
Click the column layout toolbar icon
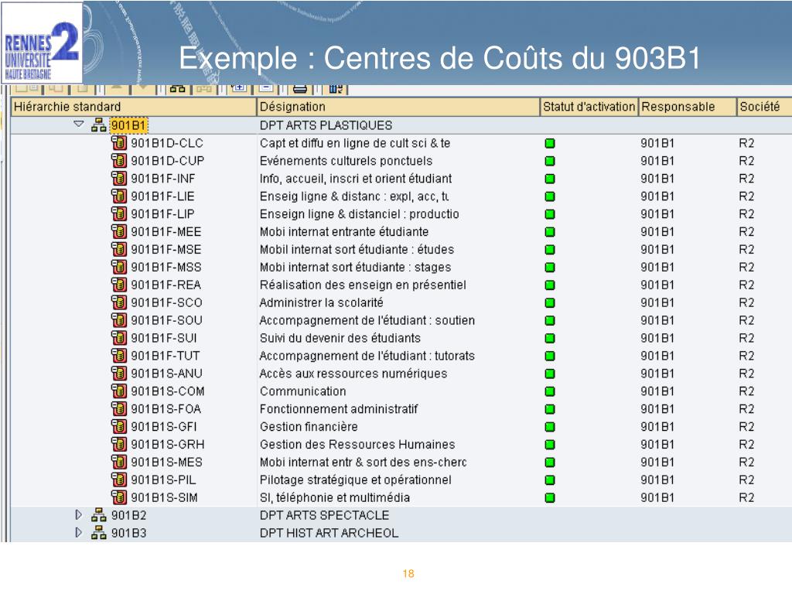336,89
